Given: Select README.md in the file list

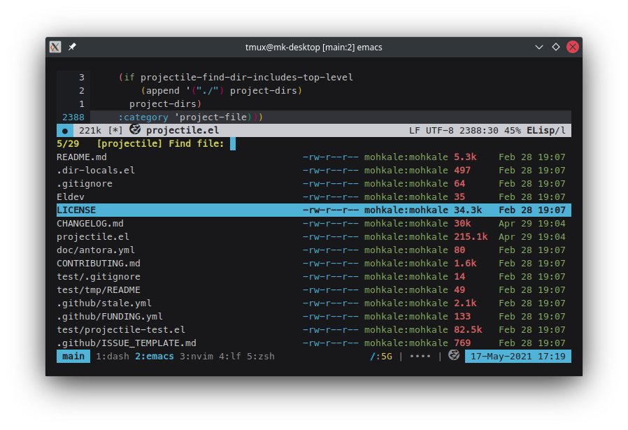Looking at the screenshot, I should click(314, 157).
